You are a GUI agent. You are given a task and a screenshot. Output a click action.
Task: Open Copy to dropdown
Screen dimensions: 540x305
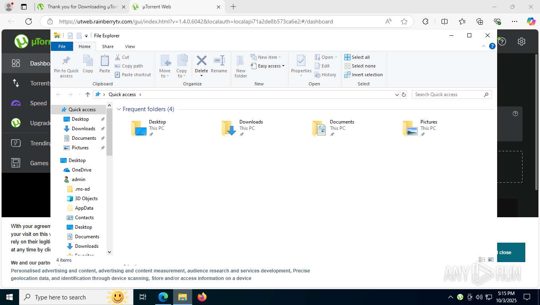click(x=181, y=66)
